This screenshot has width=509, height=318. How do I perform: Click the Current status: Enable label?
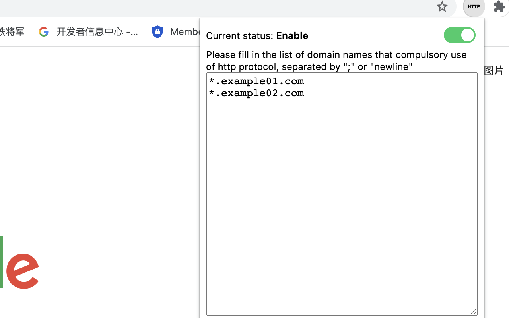257,36
